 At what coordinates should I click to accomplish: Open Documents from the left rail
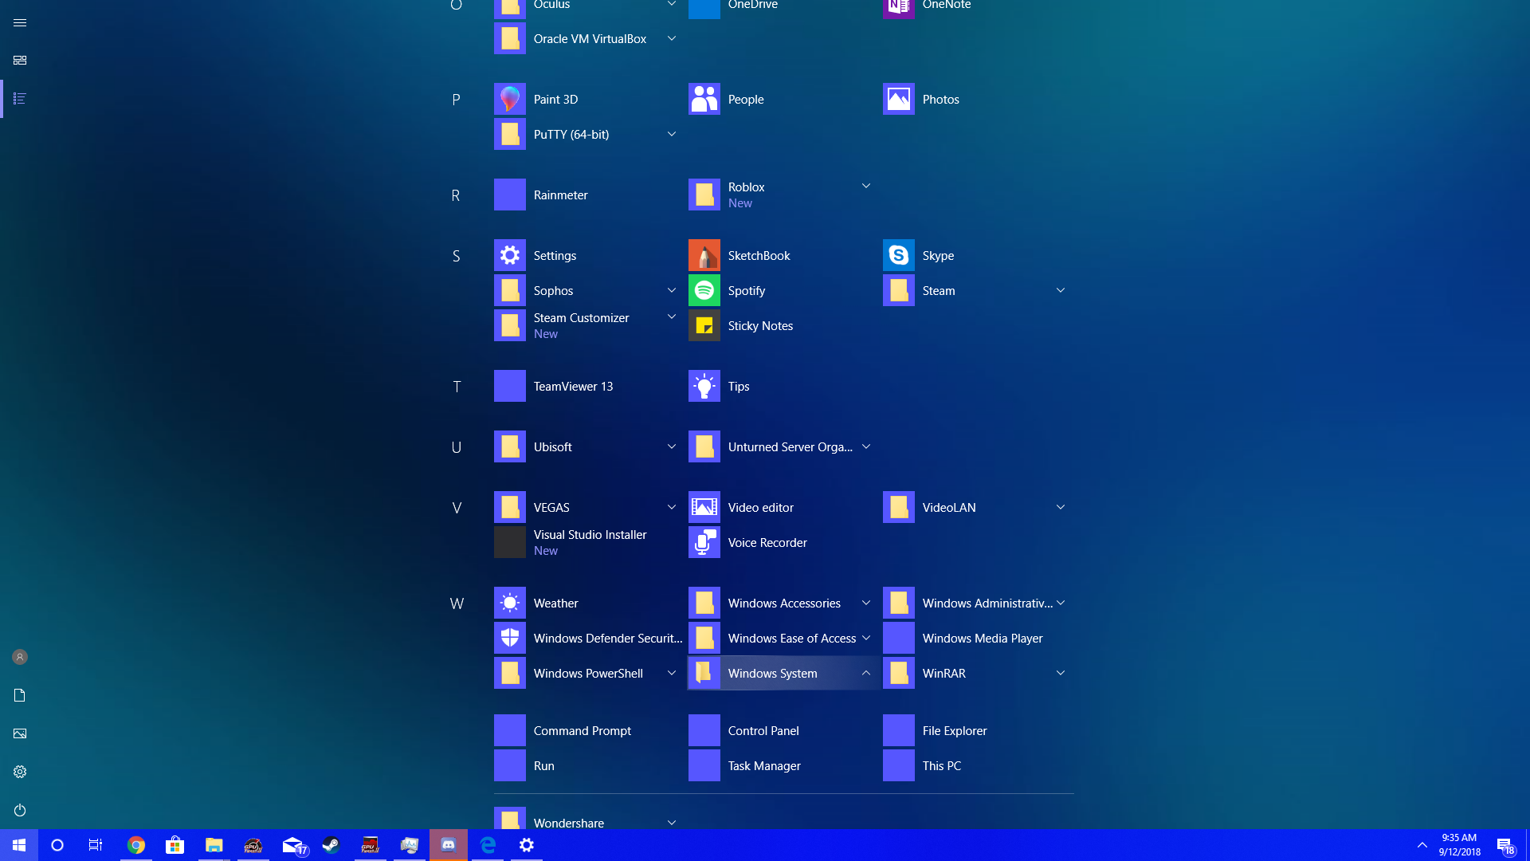pos(20,695)
